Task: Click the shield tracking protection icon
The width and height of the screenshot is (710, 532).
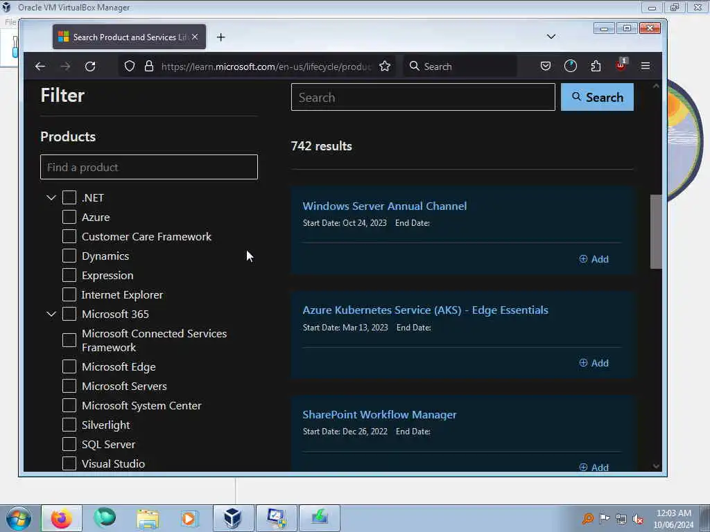Action: 130,66
